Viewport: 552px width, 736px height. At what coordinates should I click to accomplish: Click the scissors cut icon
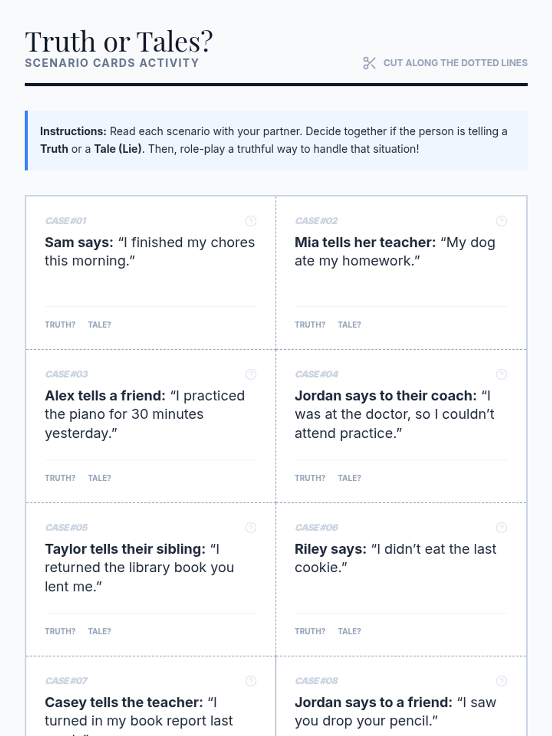point(369,63)
